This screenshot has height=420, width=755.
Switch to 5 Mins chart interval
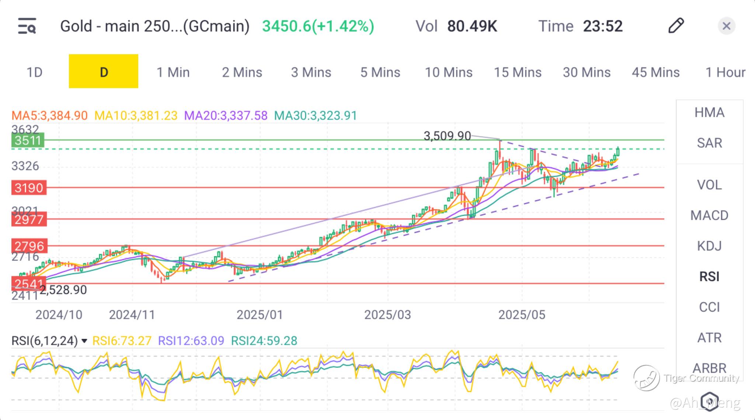(x=380, y=72)
